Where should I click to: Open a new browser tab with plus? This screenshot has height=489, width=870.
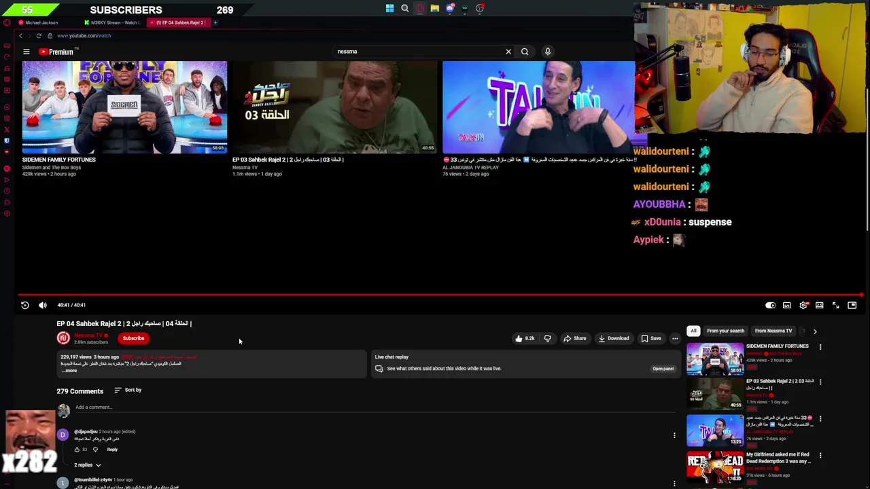pos(215,22)
